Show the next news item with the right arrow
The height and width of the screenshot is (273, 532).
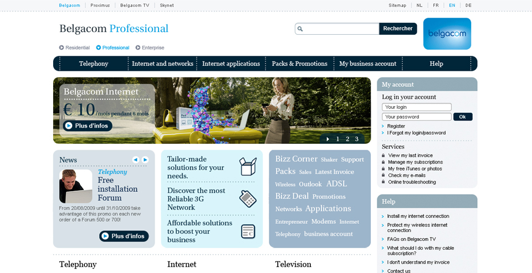click(x=145, y=160)
